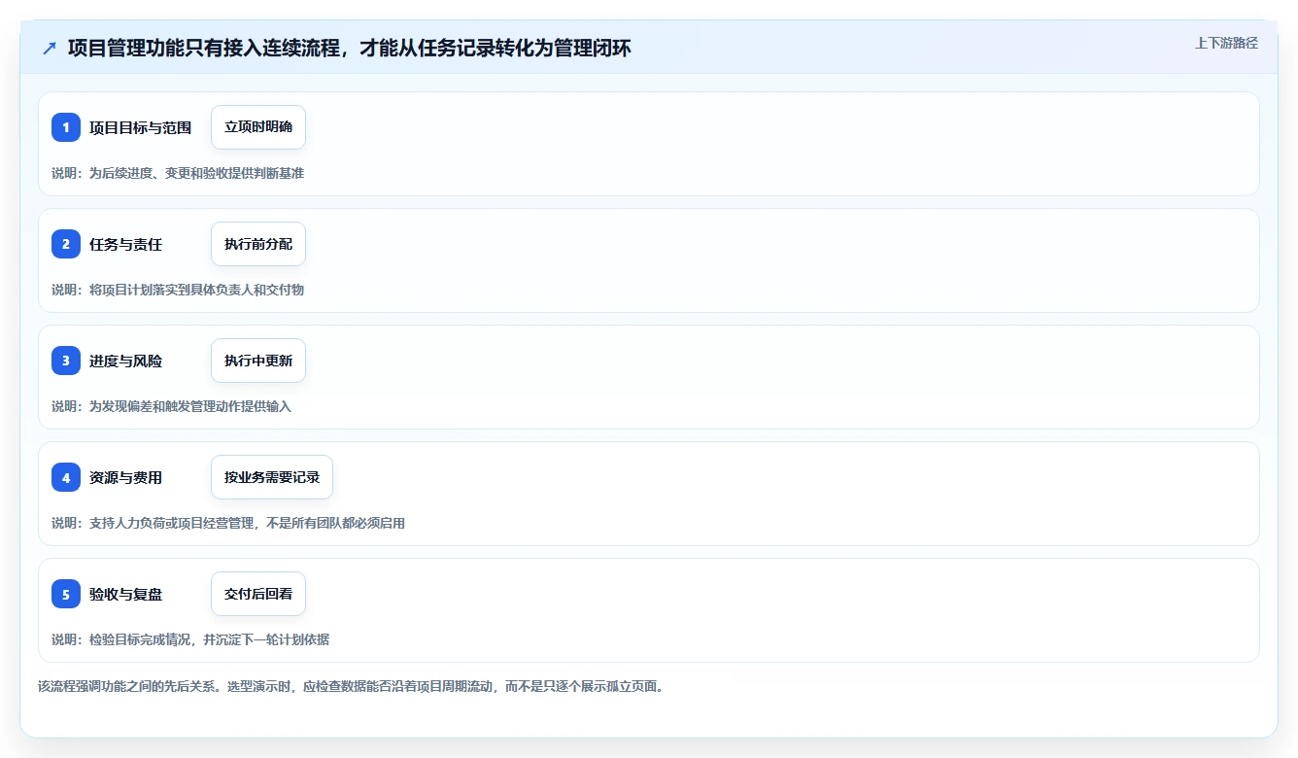Click the 按业务需要记录 tag

[272, 477]
